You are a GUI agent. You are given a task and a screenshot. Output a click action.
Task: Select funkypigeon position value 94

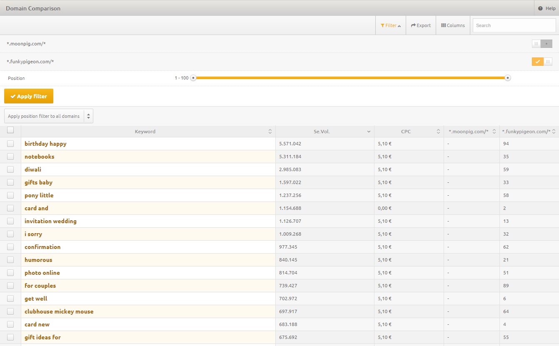point(506,144)
